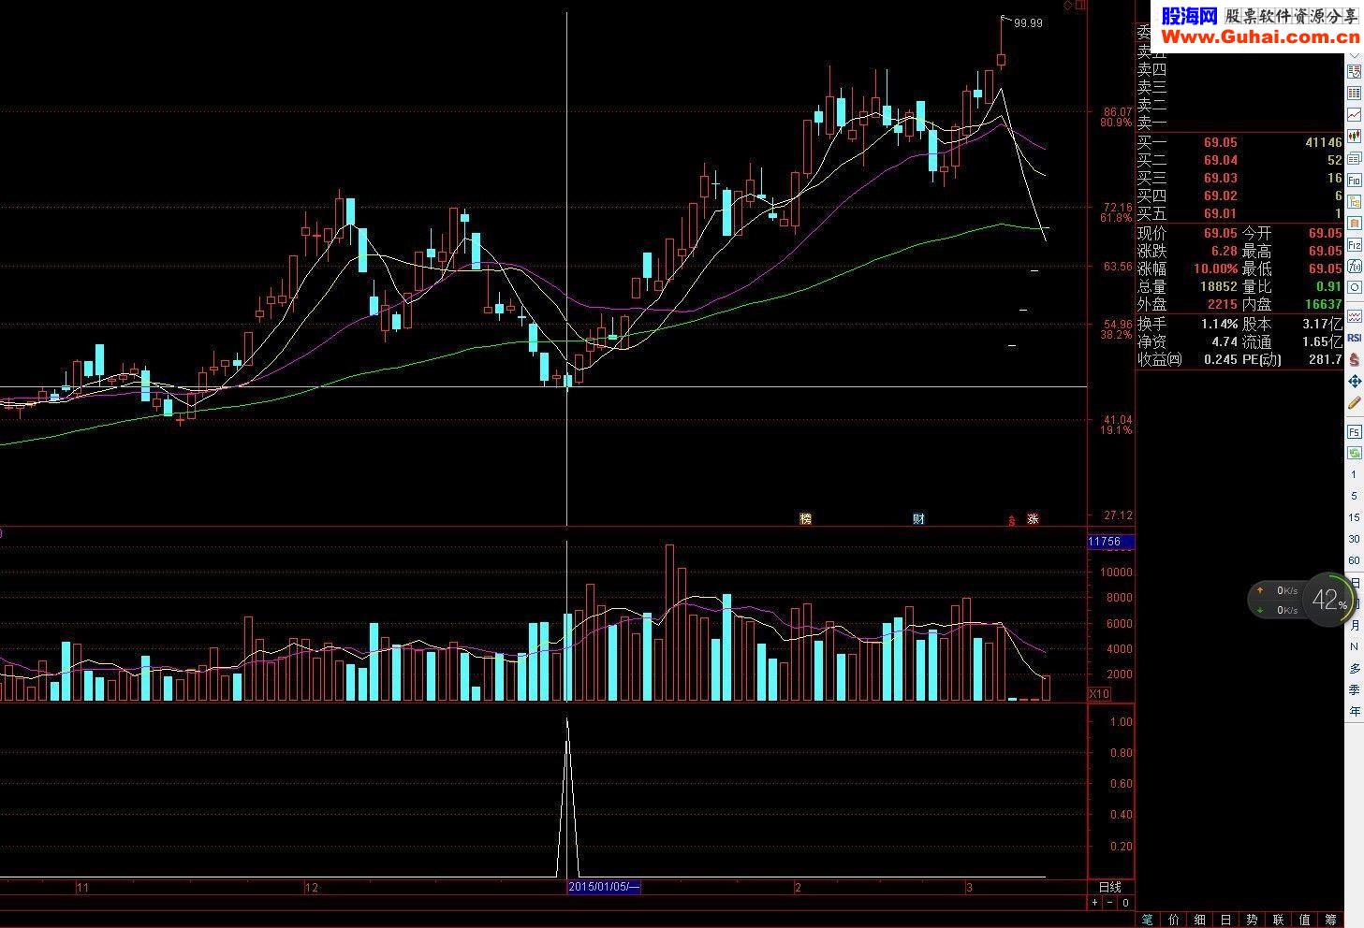The image size is (1364, 928).
Task: Open the wavy lines indicator icon
Action: (1355, 315)
